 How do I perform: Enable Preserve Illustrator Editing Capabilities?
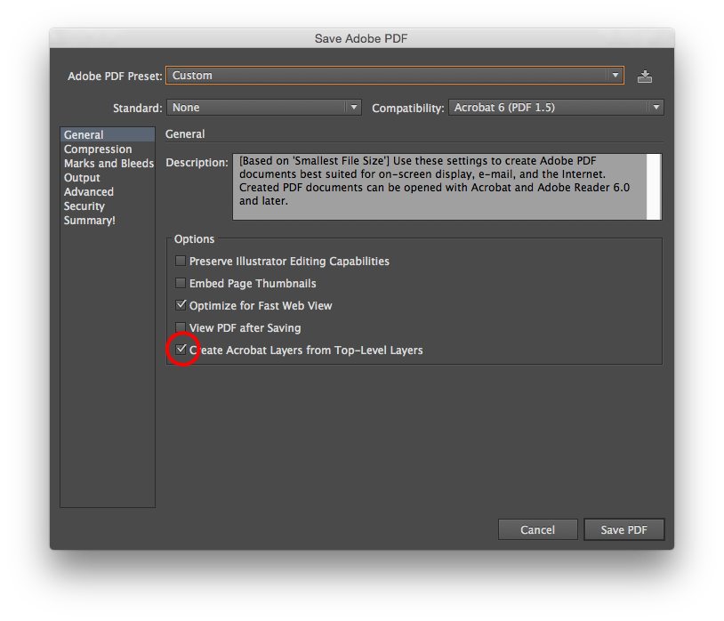[x=181, y=261]
